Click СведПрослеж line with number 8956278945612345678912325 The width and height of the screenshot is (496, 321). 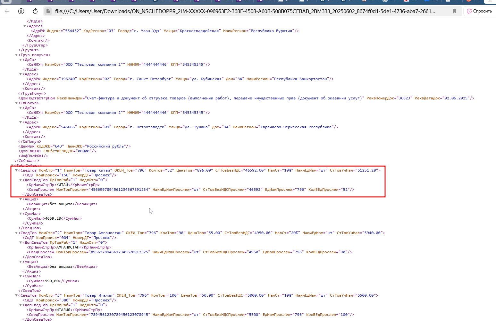pyautogui.click(x=189, y=252)
